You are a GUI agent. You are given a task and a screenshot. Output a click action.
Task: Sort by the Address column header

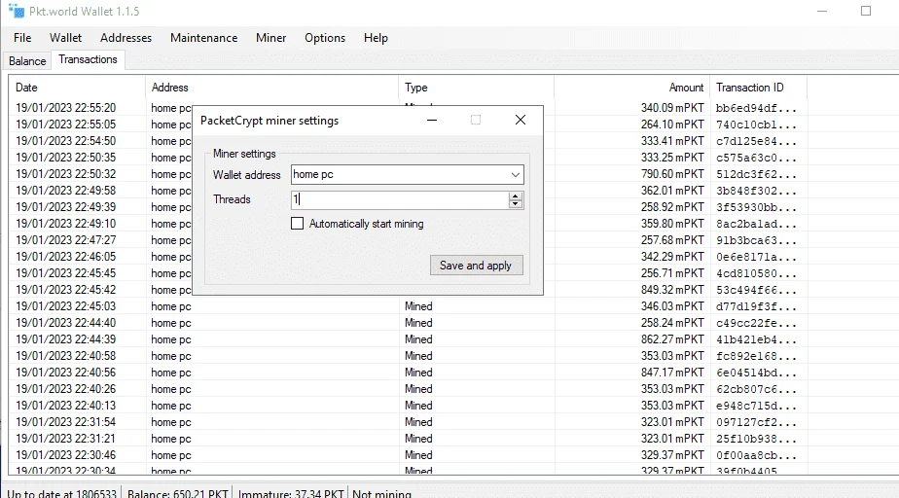click(271, 88)
